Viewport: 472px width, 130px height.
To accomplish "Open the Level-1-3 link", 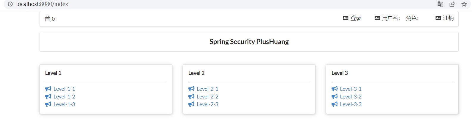I will (64, 104).
